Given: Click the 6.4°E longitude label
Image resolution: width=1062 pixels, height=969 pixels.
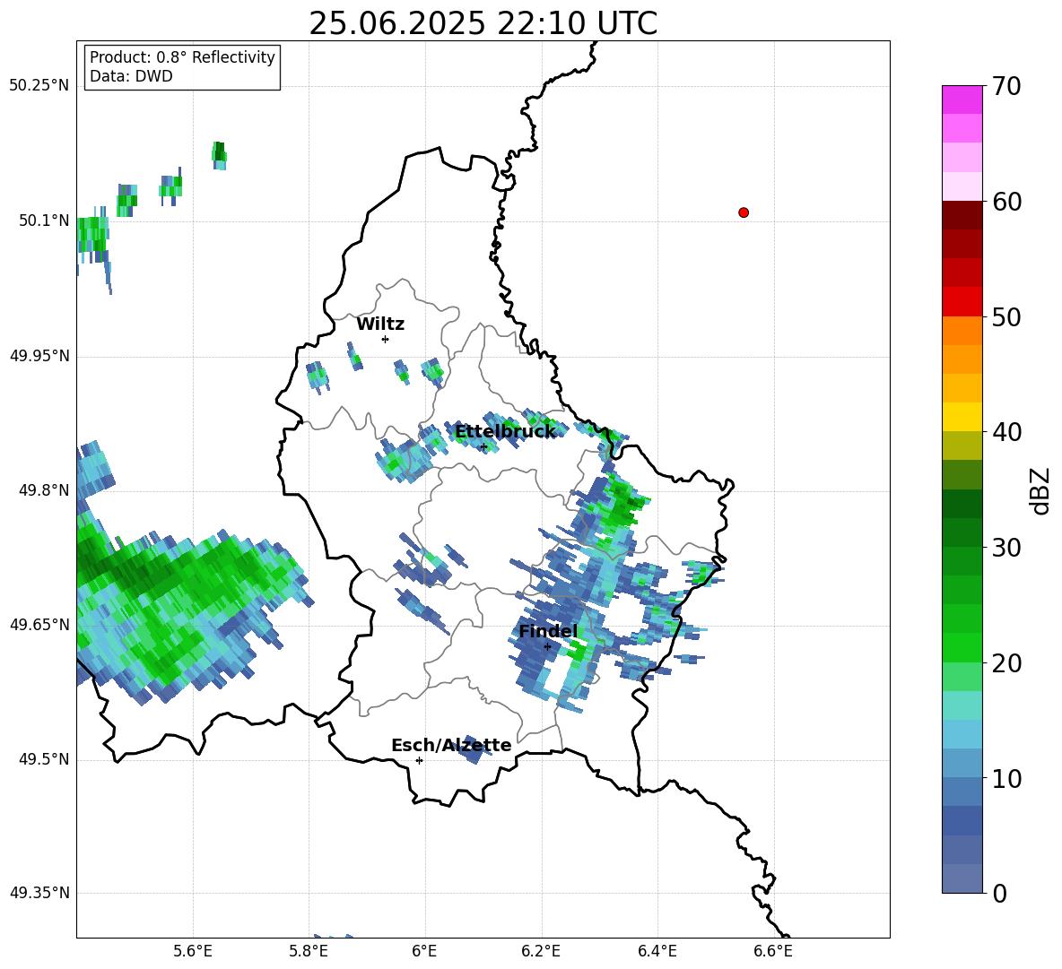Looking at the screenshot, I should click(x=657, y=951).
